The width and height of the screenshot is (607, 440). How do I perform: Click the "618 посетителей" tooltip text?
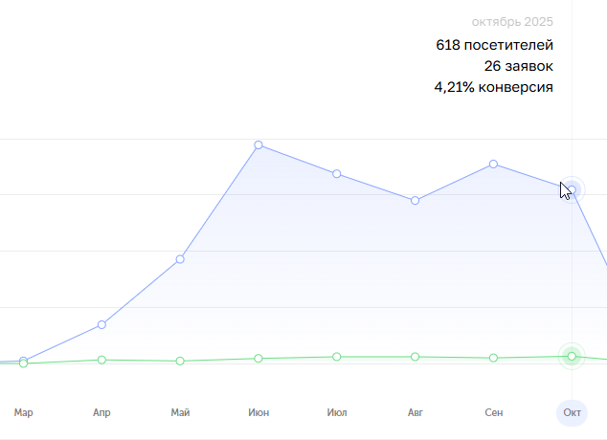point(494,45)
